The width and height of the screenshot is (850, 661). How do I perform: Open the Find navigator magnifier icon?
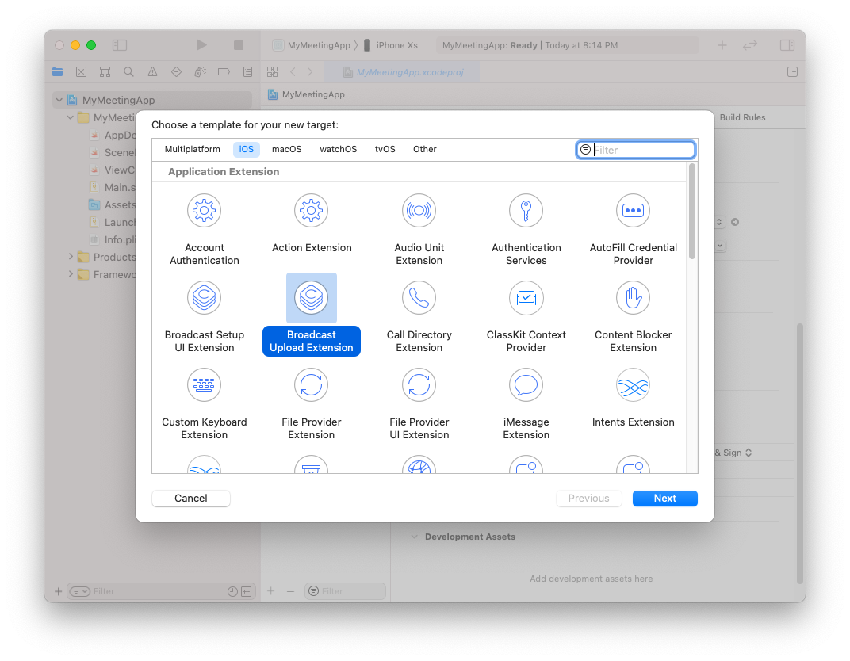click(128, 71)
